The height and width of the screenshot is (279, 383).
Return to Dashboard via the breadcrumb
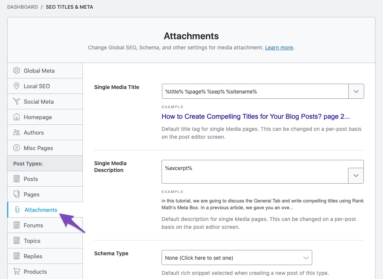[22, 7]
